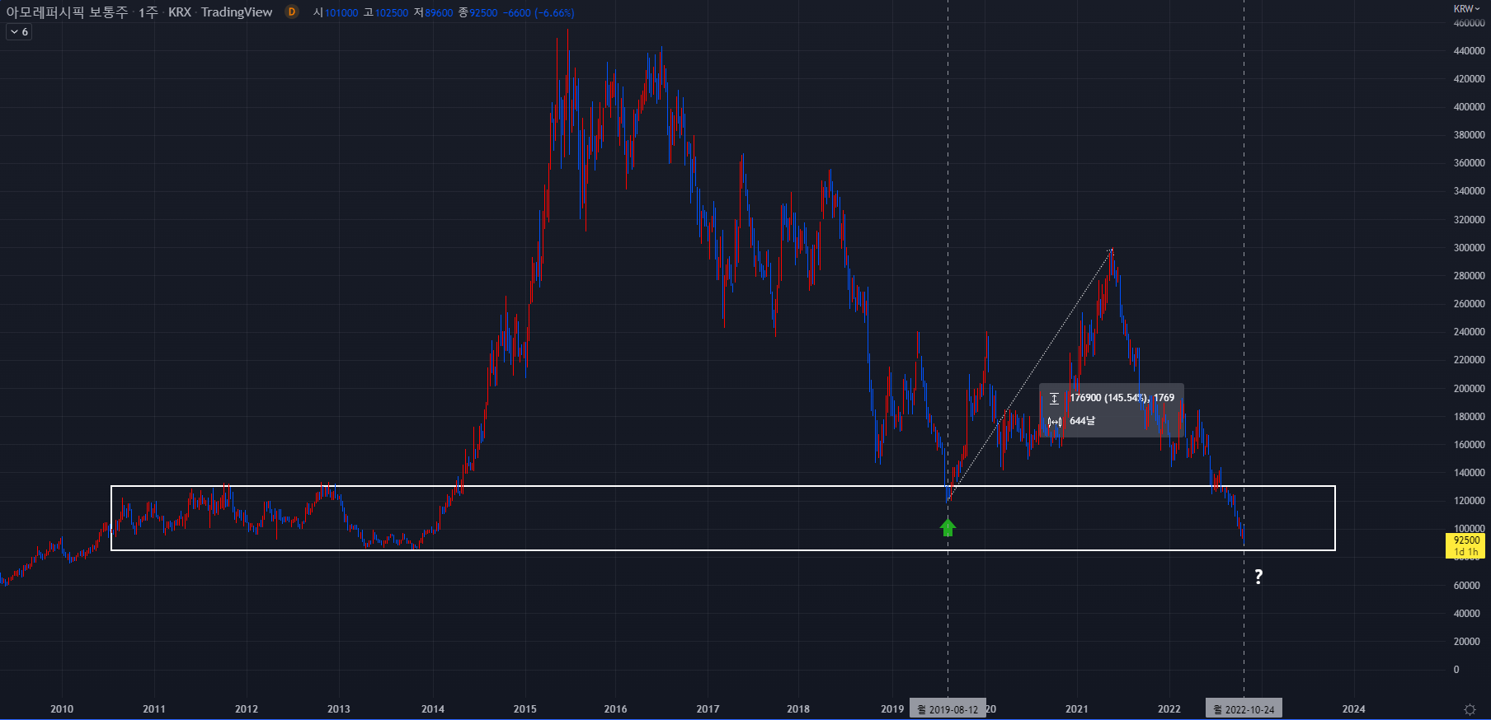Select the 2019-08-12 date marker on time axis
Viewport: 1491px width, 720px height.
tap(948, 709)
